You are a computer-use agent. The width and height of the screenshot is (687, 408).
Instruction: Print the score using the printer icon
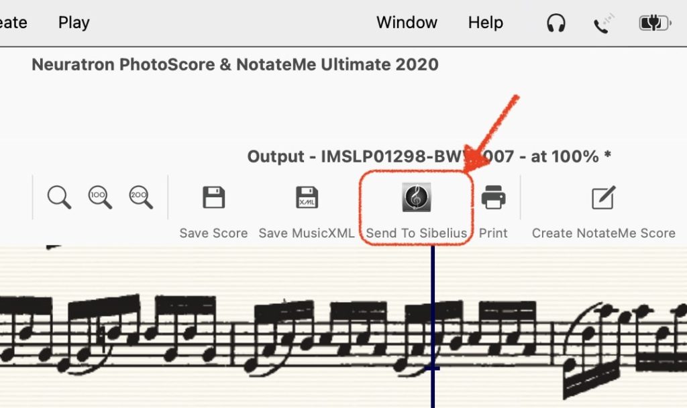493,198
